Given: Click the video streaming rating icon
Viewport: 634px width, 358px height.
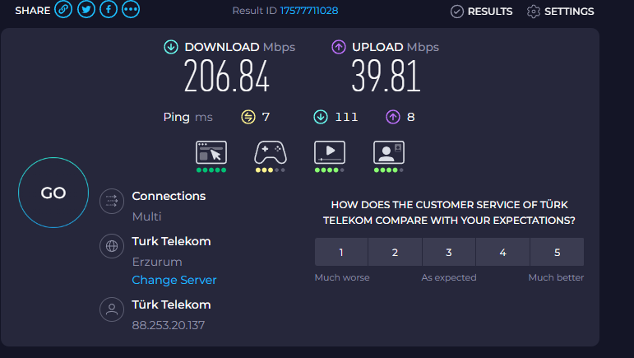Looking at the screenshot, I should click(330, 152).
